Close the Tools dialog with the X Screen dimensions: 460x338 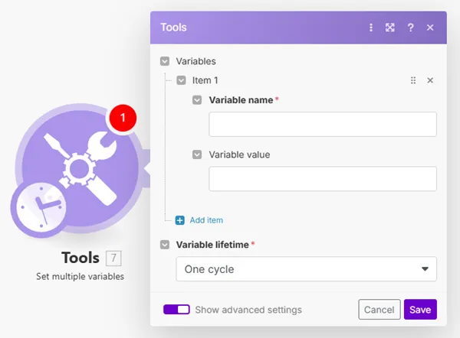pyautogui.click(x=430, y=28)
